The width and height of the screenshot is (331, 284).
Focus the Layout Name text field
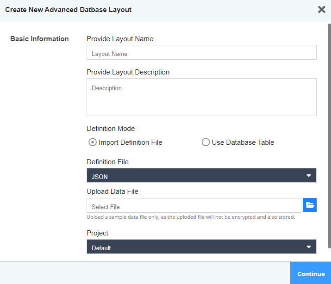201,53
